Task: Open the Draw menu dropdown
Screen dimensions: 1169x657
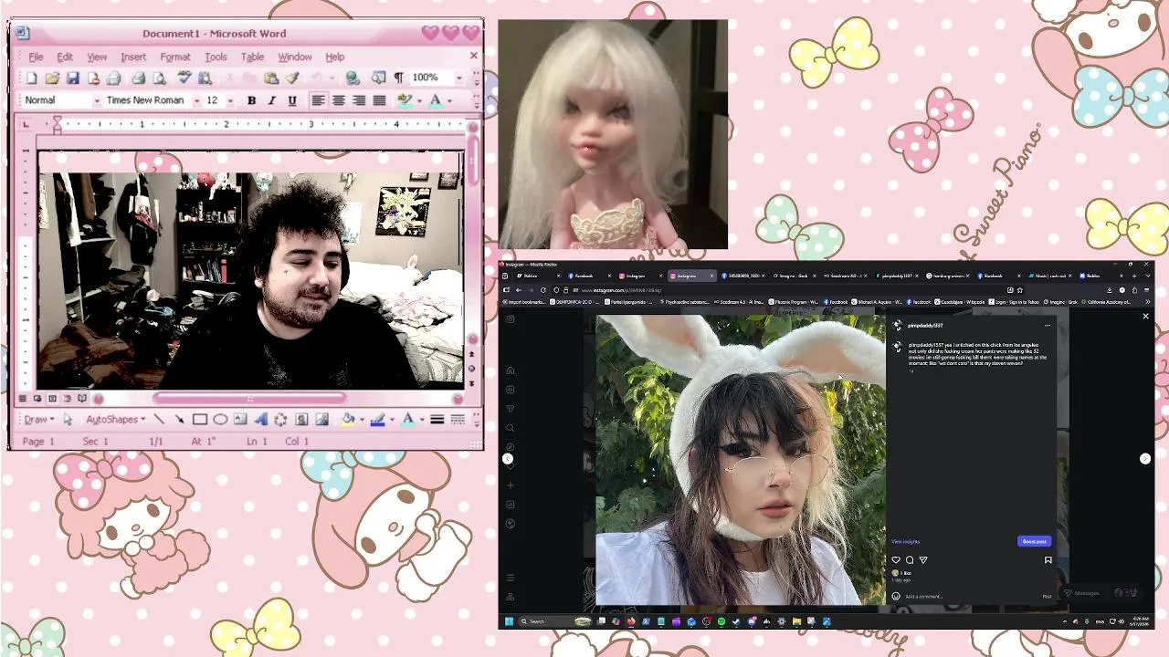Action: pyautogui.click(x=39, y=420)
